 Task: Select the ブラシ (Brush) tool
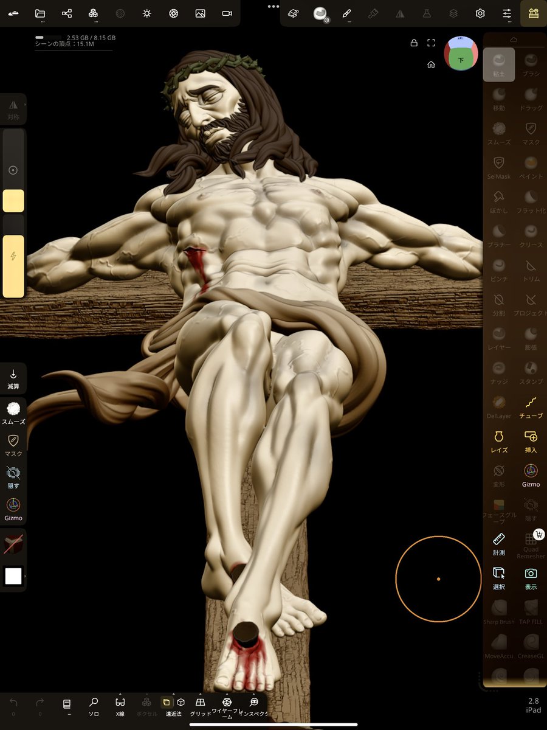(x=531, y=64)
